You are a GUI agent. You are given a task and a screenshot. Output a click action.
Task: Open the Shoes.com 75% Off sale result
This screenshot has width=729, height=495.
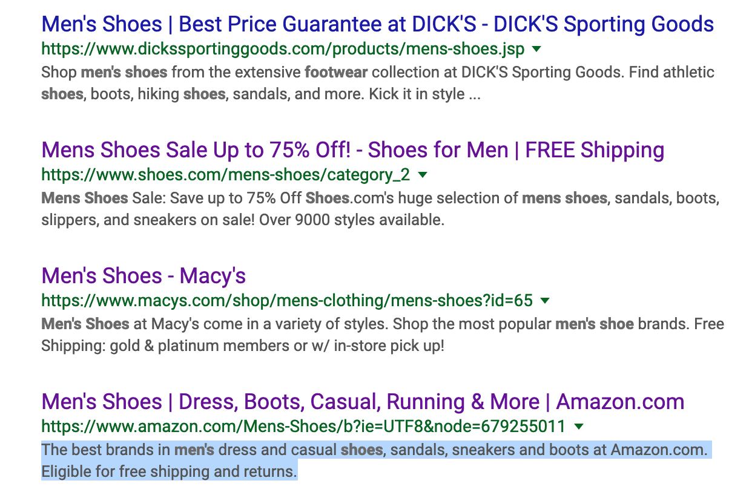pyautogui.click(x=351, y=149)
